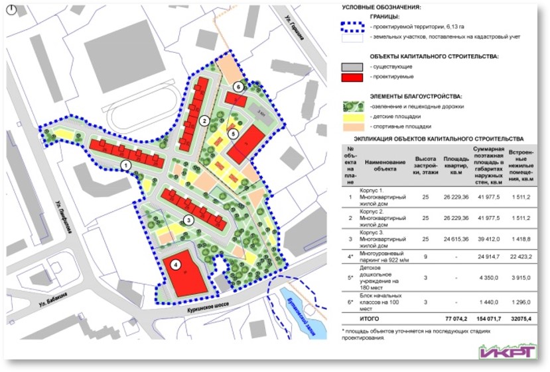Select building marker 2 on the plan
The height and width of the screenshot is (372, 550).
204,121
